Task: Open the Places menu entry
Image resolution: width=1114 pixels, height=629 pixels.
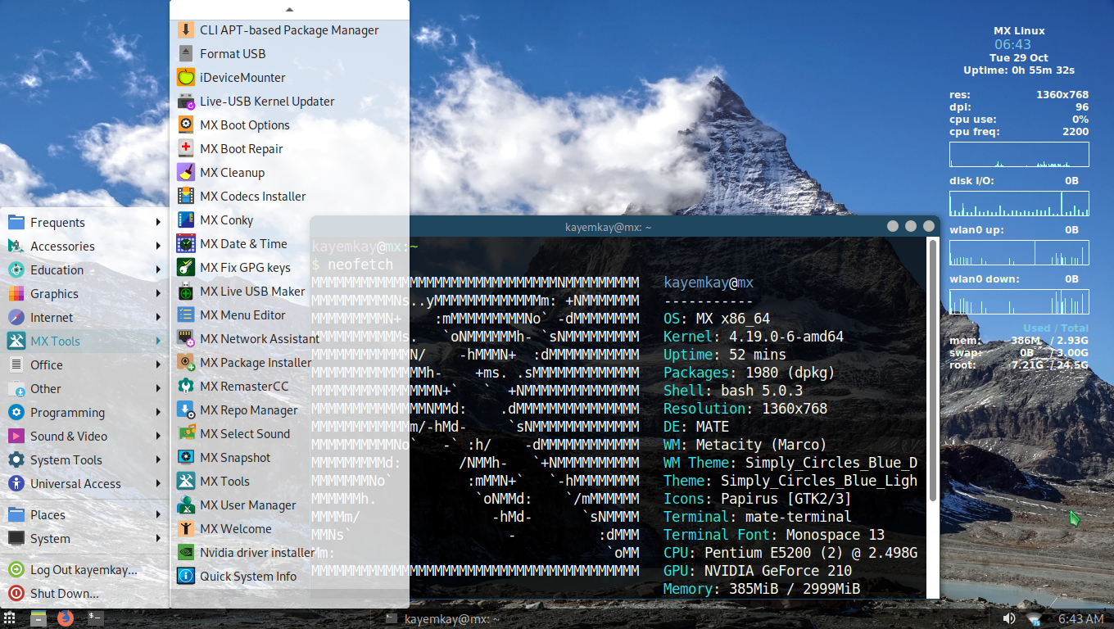Action: point(85,515)
